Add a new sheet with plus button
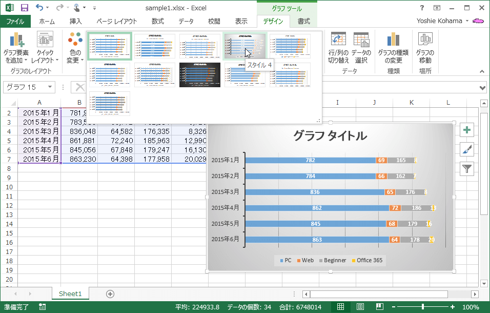This screenshot has width=490, height=313. [x=110, y=294]
